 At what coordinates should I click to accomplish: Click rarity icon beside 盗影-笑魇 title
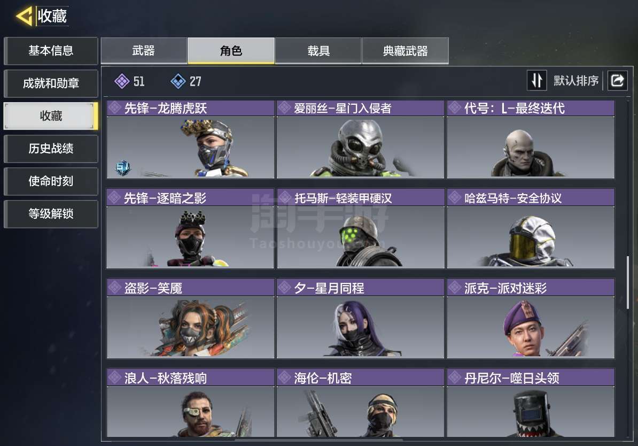(x=115, y=288)
